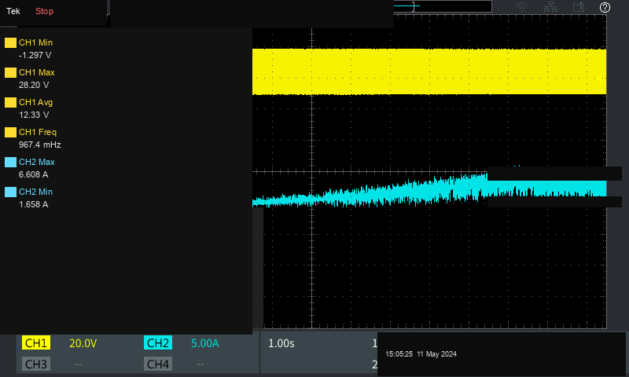Click the CH1 20.0V vertical scale
The width and height of the screenshot is (629, 377).
pyautogui.click(x=83, y=343)
